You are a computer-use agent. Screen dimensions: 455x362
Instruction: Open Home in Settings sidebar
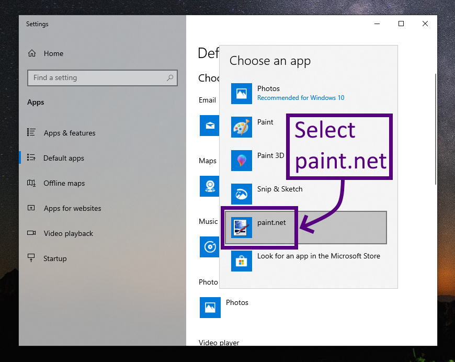(103, 53)
